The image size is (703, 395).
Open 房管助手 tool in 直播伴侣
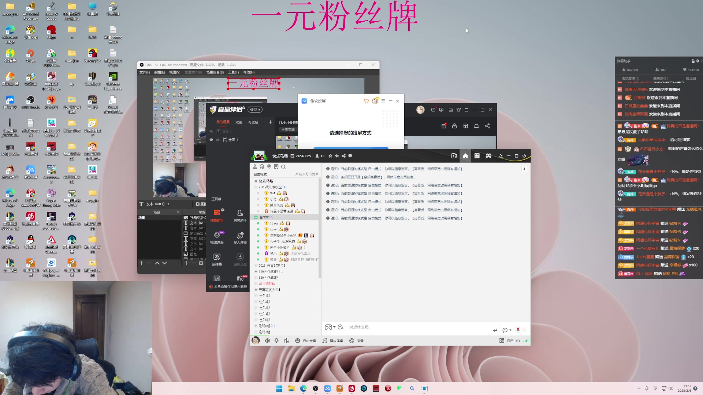(x=240, y=216)
